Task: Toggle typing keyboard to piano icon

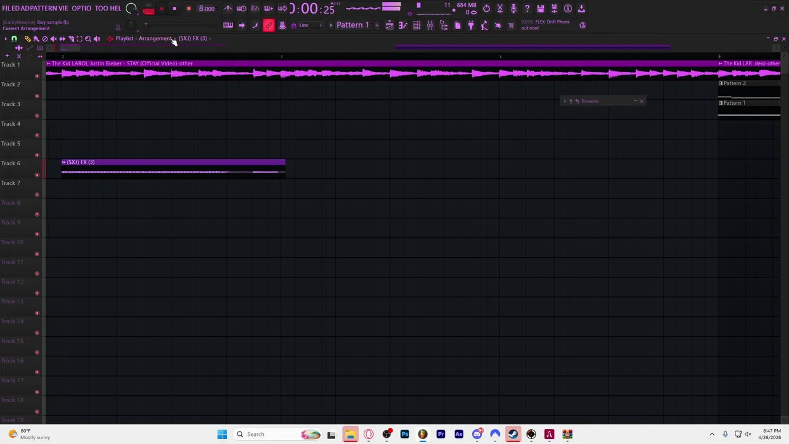Action: 228,25
